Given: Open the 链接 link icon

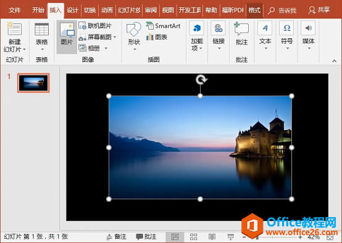Looking at the screenshot, I should [219, 35].
